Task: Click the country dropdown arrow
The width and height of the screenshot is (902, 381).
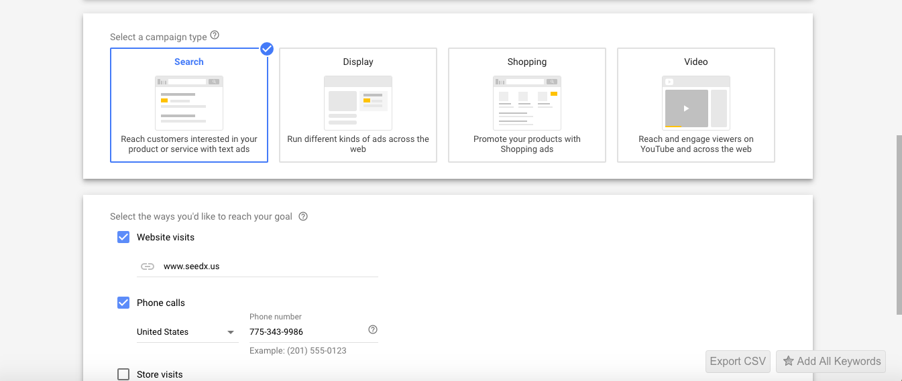Action: [231, 332]
